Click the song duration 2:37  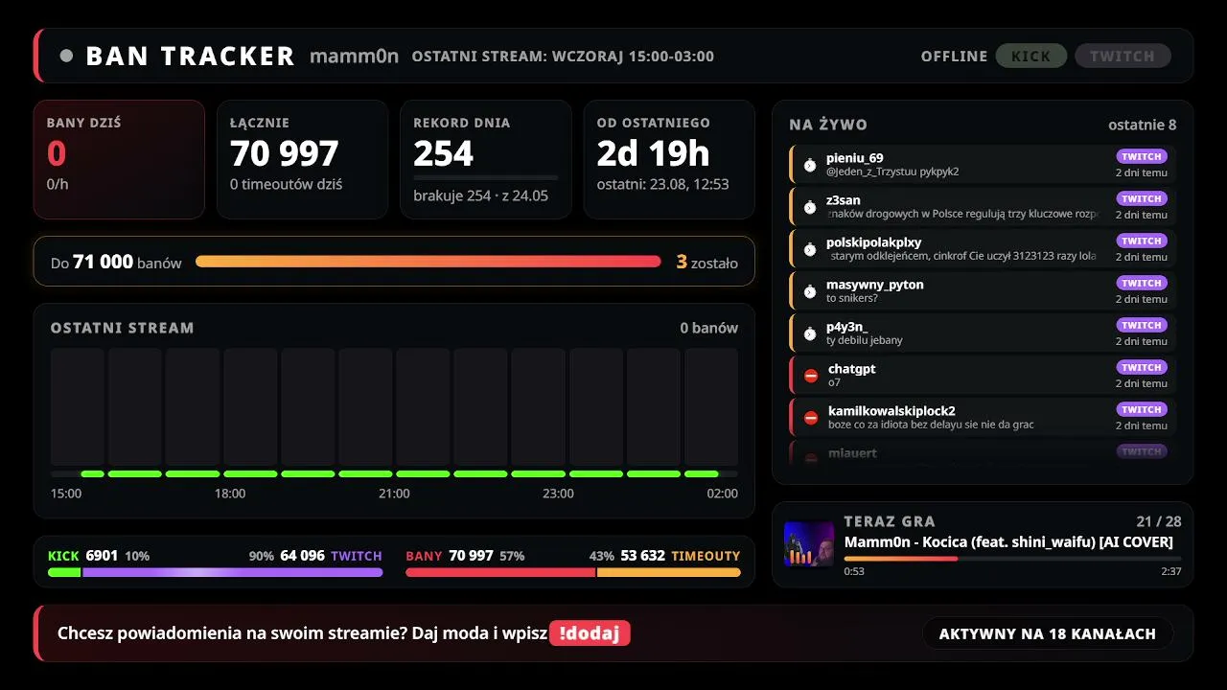point(1171,571)
